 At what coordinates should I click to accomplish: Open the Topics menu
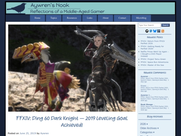54,18
